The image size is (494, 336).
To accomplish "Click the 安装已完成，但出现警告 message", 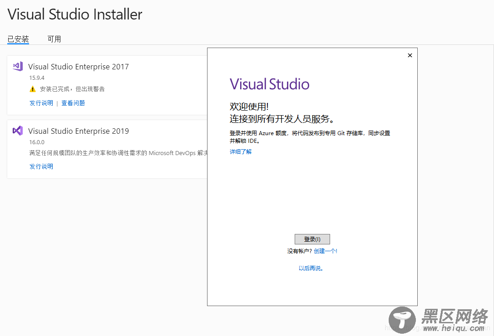I will (73, 89).
